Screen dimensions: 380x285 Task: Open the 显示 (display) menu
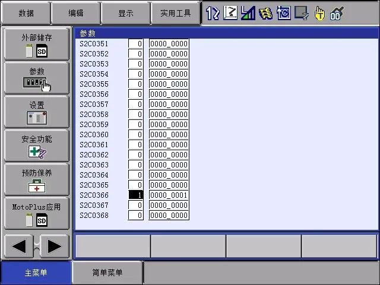[125, 13]
